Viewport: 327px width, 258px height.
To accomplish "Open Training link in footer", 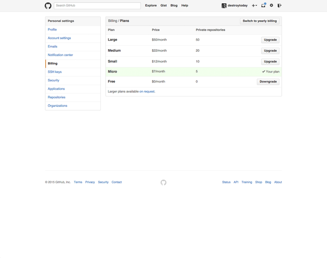I will pyautogui.click(x=247, y=182).
